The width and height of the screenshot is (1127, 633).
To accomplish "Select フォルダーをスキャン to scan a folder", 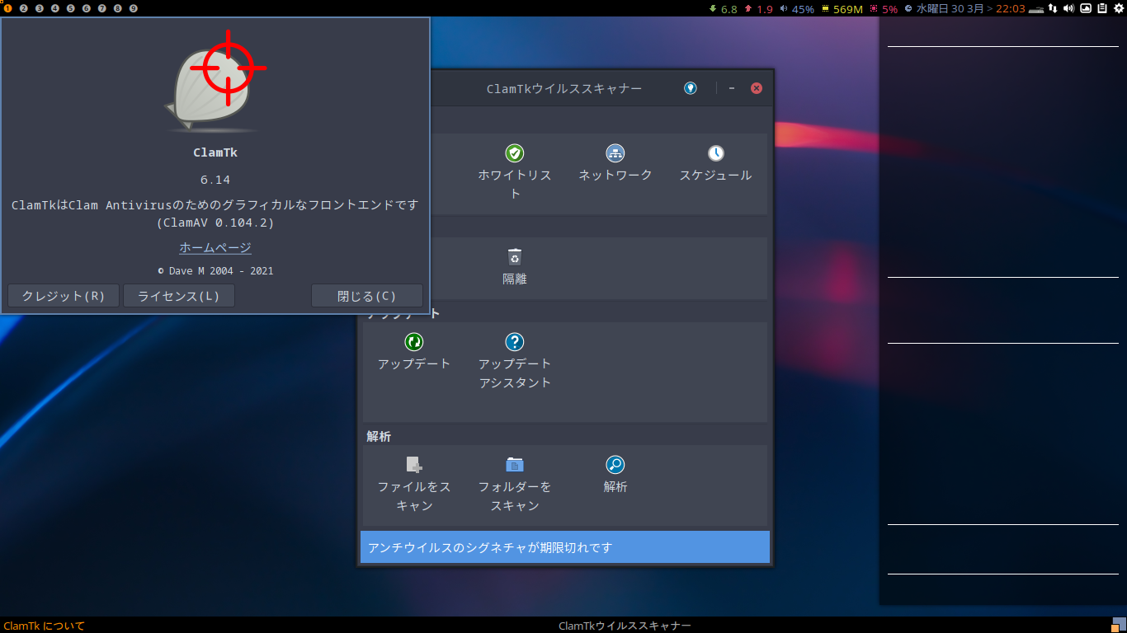I will pos(515,484).
